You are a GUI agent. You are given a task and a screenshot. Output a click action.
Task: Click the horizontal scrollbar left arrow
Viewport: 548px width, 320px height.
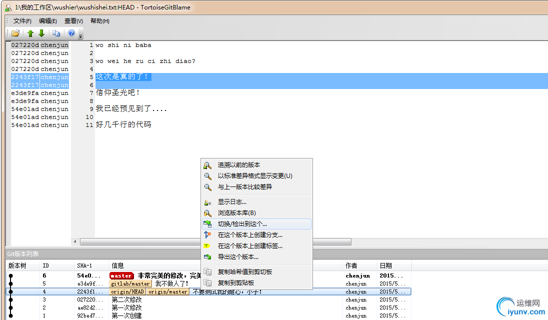pyautogui.click(x=75, y=241)
